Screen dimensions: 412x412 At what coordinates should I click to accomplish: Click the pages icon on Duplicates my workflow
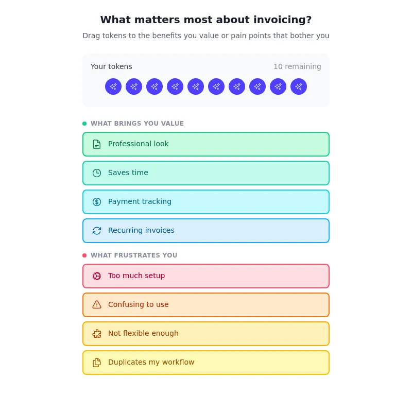click(x=97, y=362)
